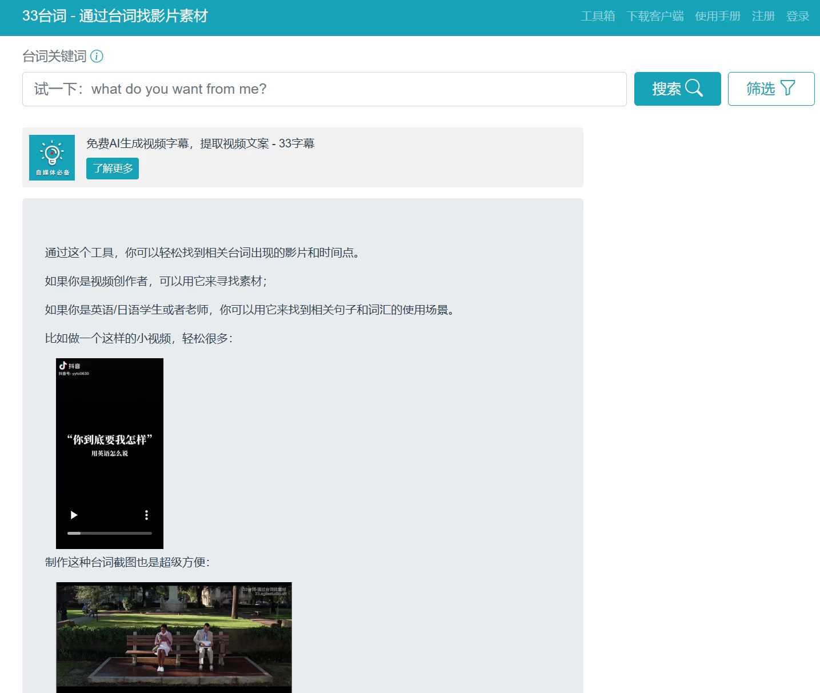Open the 工具箱 menu item
This screenshot has height=693, width=820.
tap(598, 16)
